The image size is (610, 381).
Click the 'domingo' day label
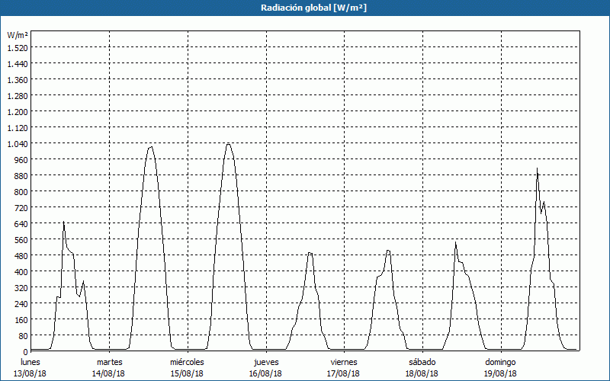pyautogui.click(x=500, y=362)
